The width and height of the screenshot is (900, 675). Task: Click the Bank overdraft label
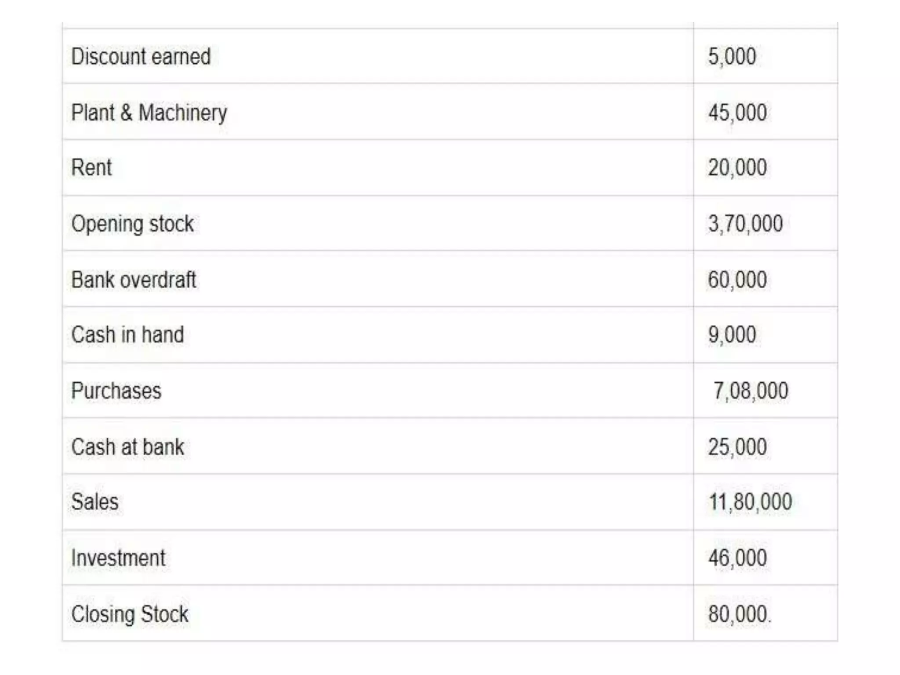click(134, 280)
